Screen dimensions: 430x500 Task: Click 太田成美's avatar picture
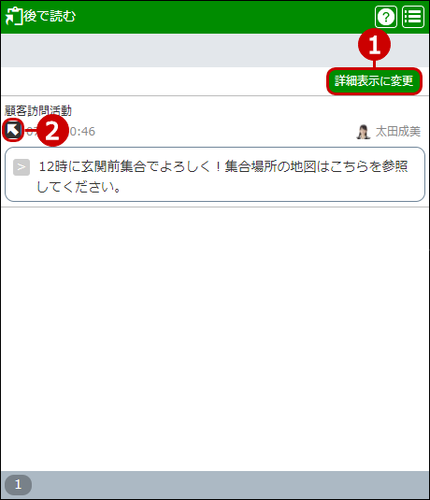363,132
